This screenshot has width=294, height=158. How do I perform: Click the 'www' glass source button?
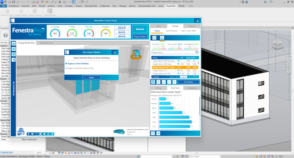169,82
